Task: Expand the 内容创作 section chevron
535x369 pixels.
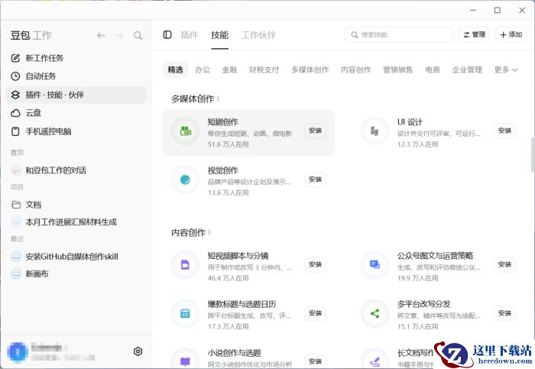Action: coord(209,232)
